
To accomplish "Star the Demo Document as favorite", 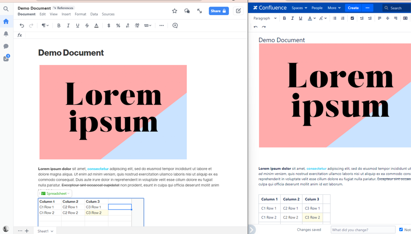I will [175, 11].
